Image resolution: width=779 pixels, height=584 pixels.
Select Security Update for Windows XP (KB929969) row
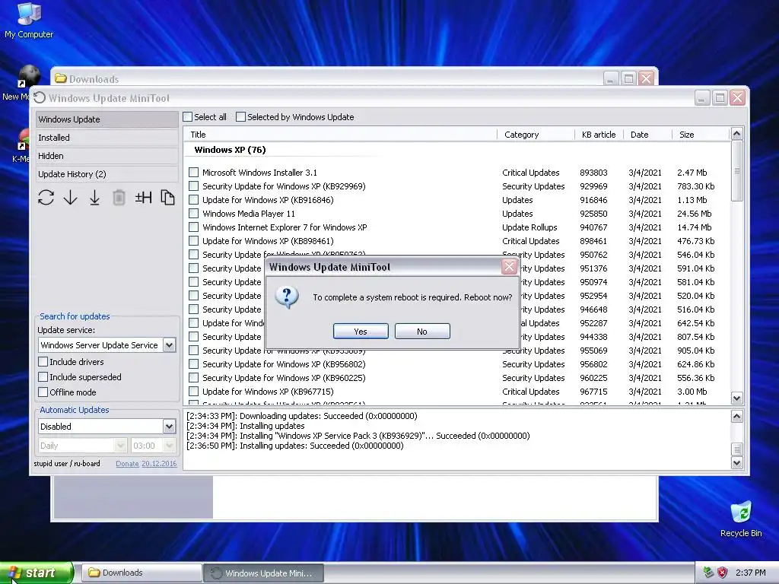click(457, 186)
